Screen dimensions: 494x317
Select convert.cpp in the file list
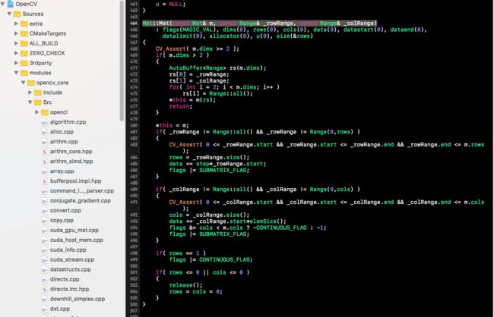65,210
